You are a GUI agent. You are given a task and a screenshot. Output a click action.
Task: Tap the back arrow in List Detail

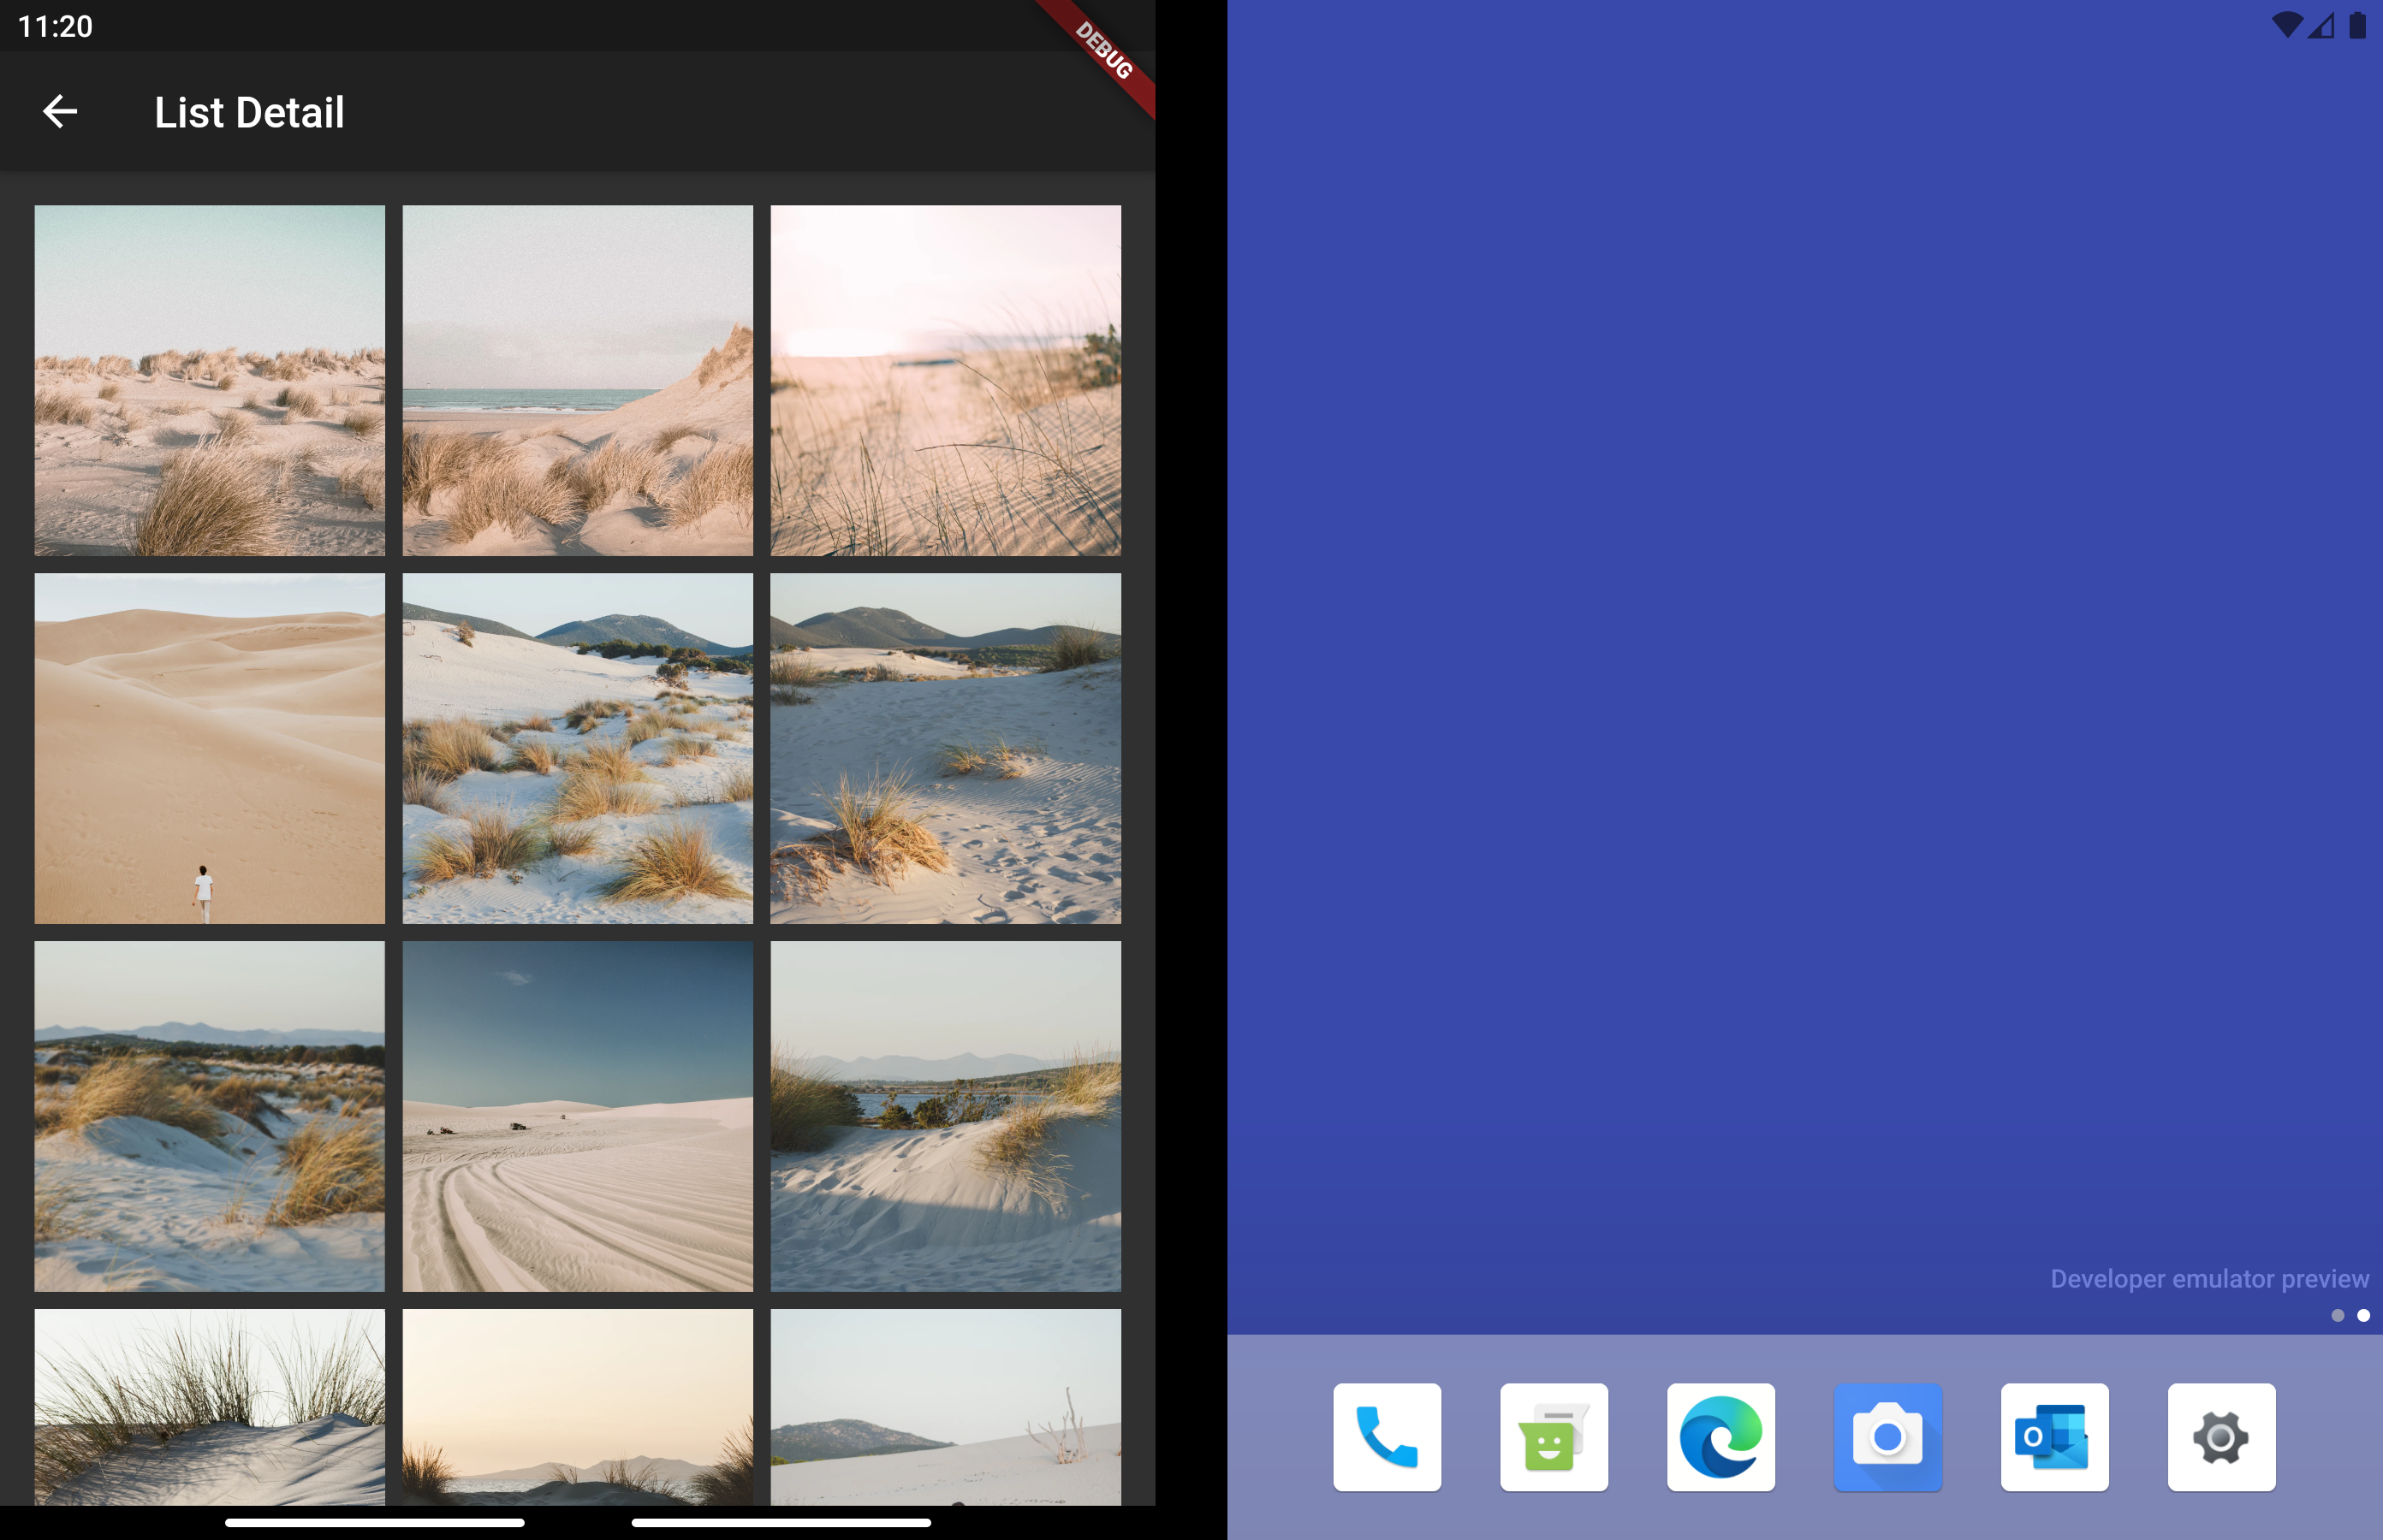pos(60,111)
